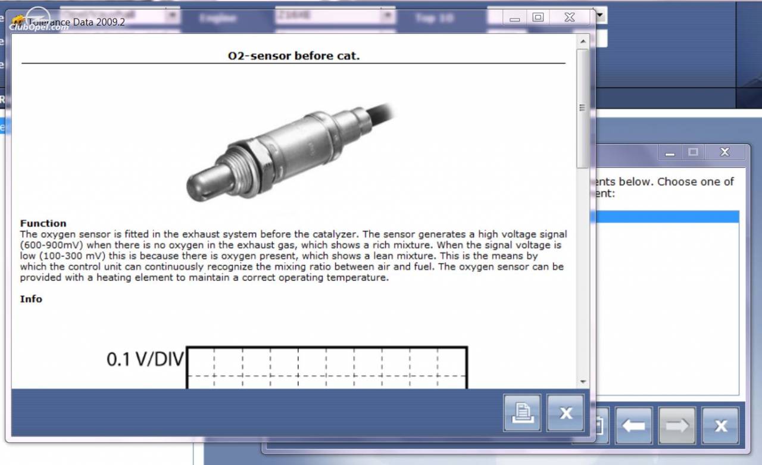Close the info window with the X button beside print

click(x=566, y=413)
